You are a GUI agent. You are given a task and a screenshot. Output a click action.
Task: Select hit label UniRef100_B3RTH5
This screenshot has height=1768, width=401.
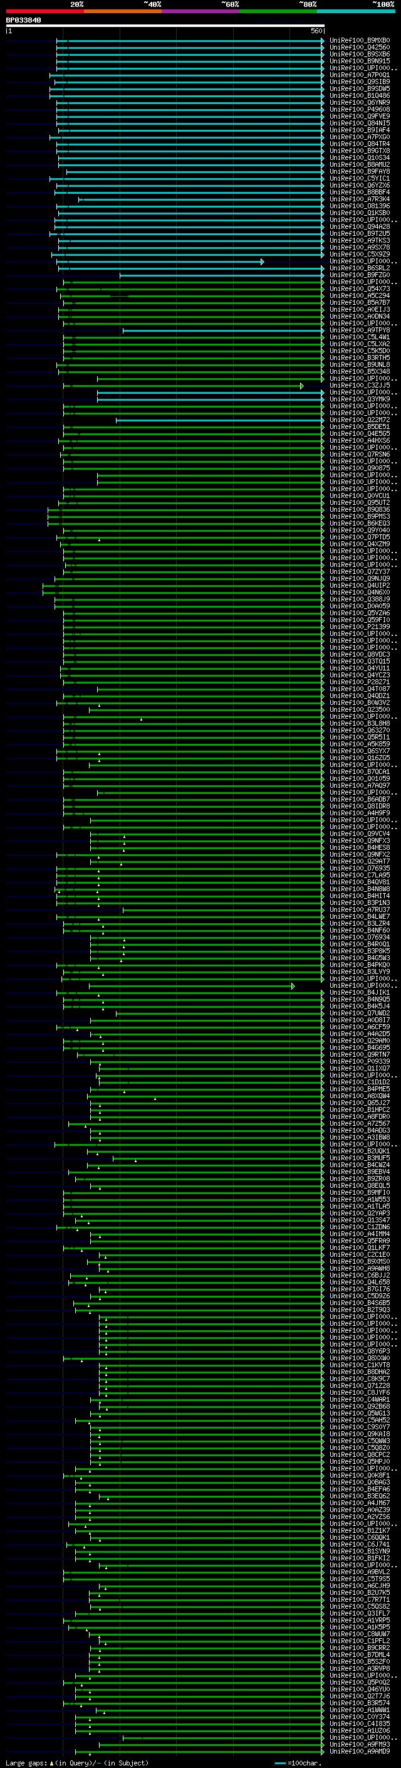[360, 357]
